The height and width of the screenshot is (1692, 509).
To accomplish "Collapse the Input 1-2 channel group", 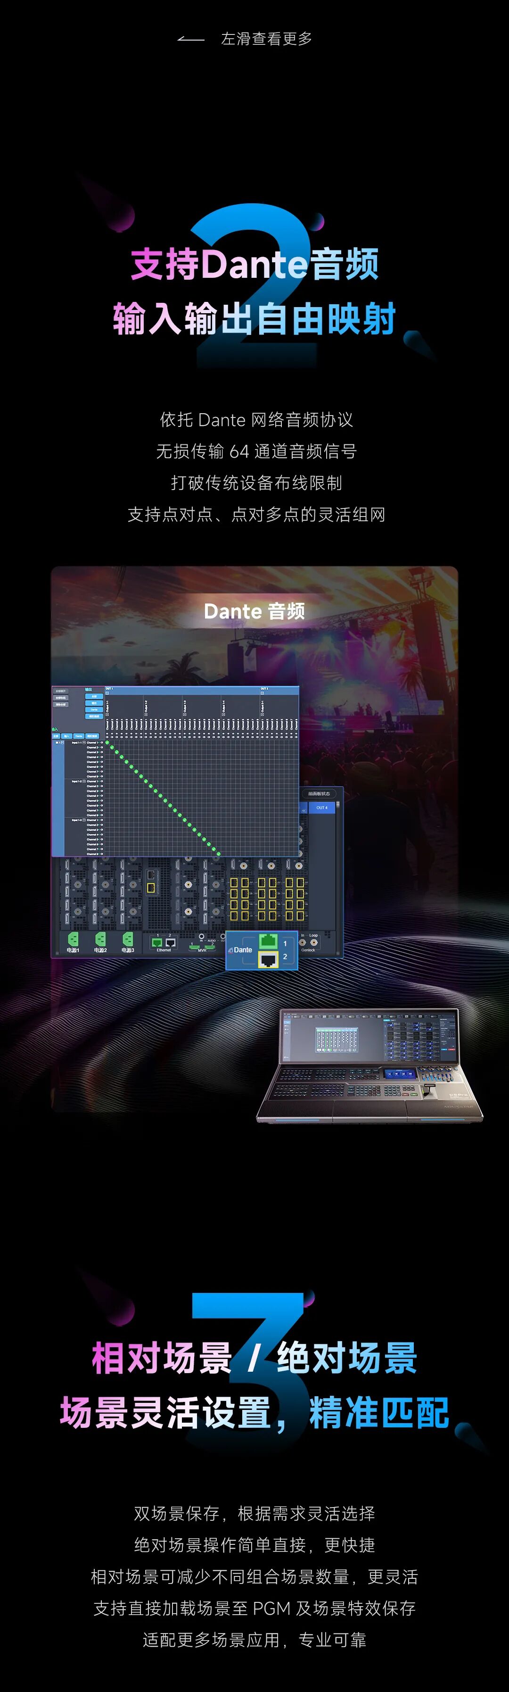I will pos(84,782).
